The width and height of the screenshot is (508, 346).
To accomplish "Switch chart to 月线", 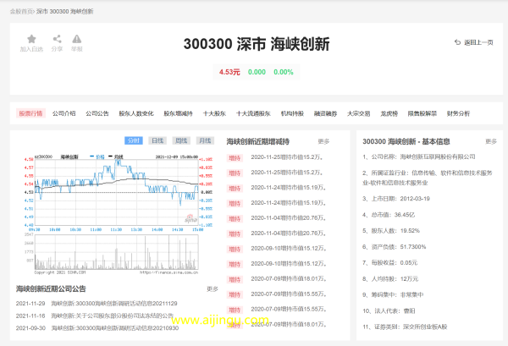I will pos(205,140).
